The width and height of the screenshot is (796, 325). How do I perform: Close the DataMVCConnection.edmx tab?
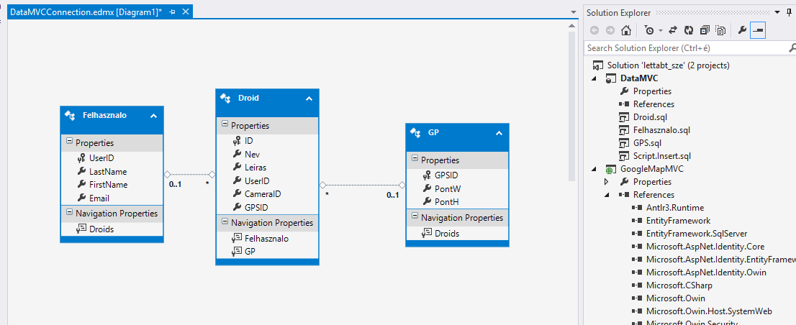pyautogui.click(x=185, y=12)
